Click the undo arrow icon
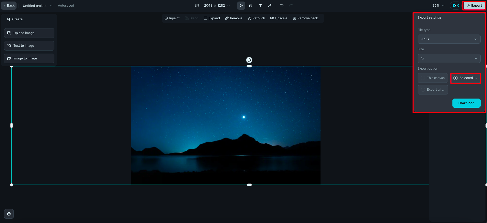487x223 pixels. (282, 6)
